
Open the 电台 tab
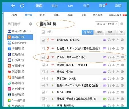tap(54, 6)
